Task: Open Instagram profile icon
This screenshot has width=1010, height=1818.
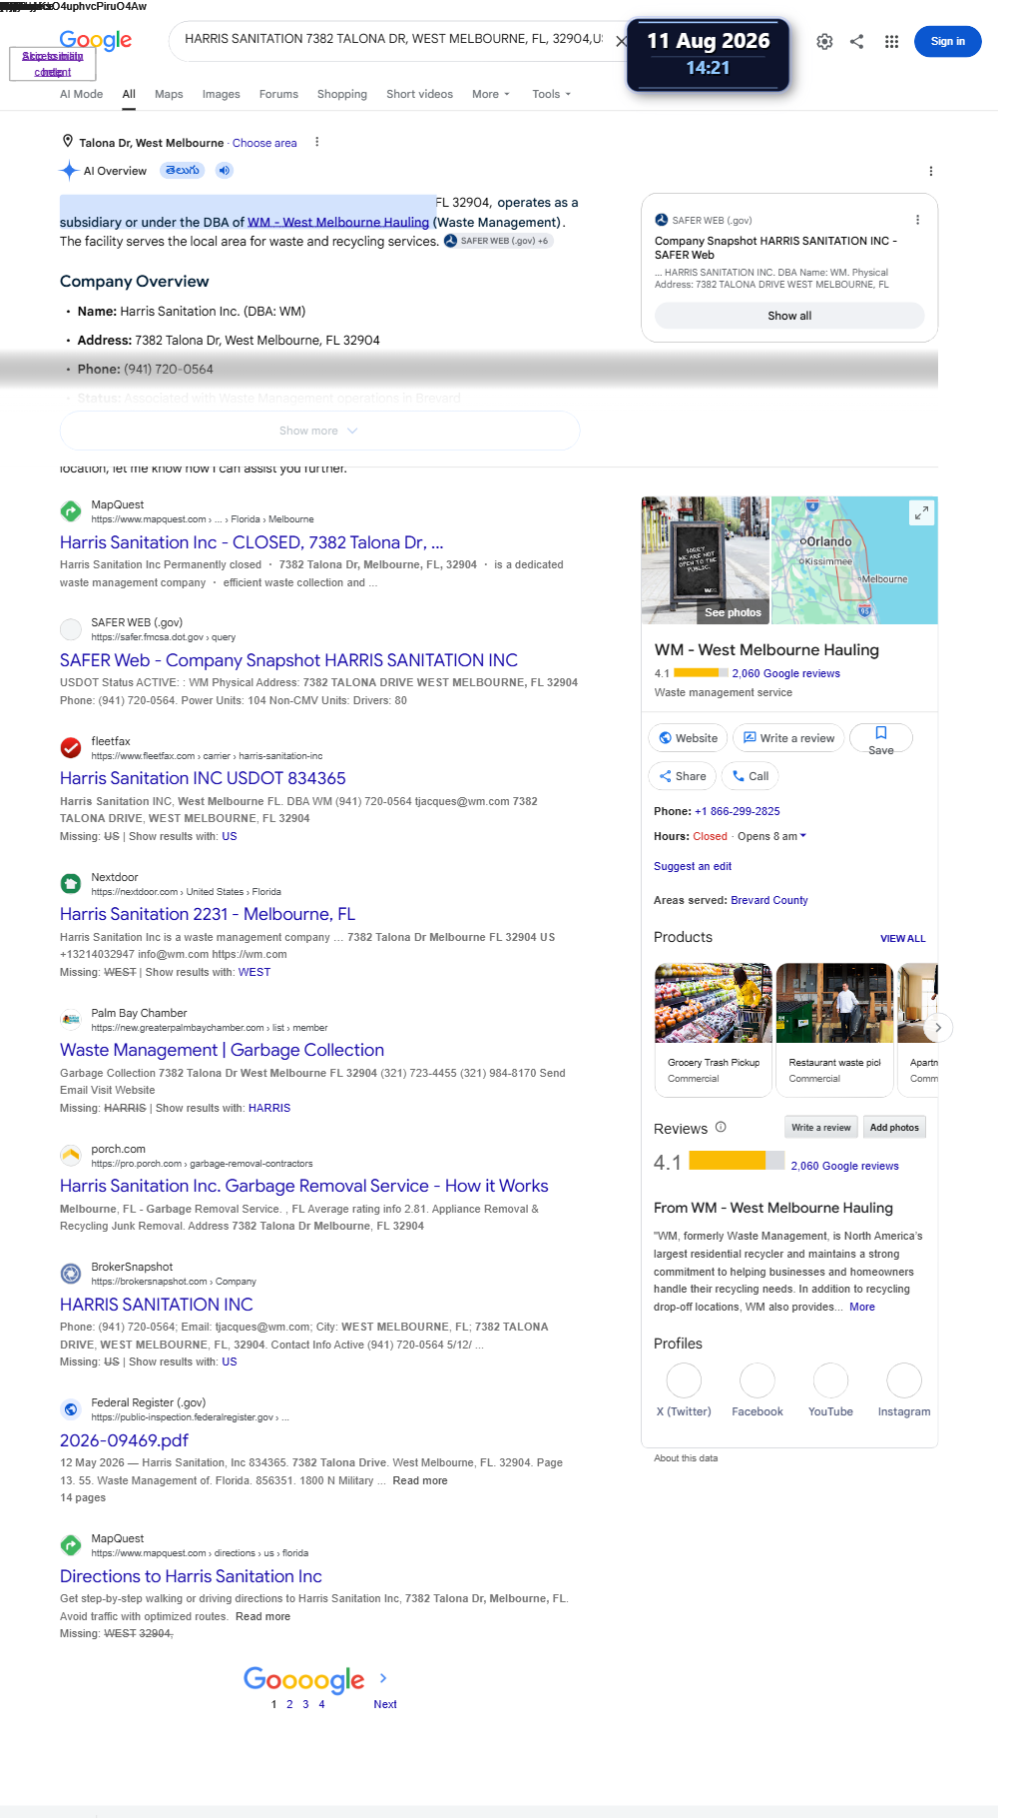Action: pyautogui.click(x=904, y=1380)
